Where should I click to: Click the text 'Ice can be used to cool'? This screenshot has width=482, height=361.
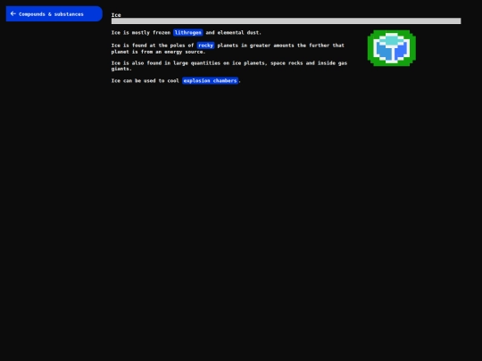click(145, 81)
